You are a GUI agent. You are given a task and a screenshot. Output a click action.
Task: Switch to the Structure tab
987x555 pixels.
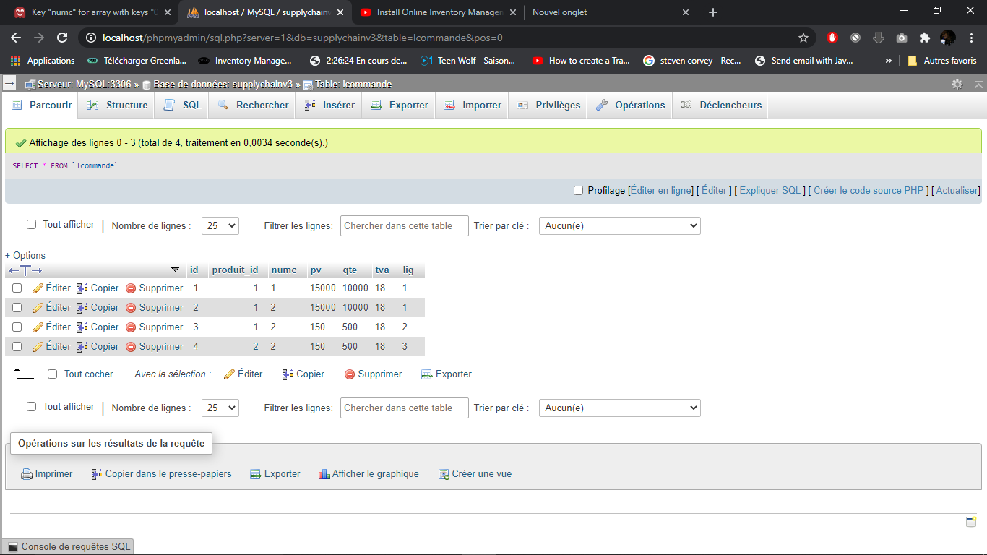[117, 106]
